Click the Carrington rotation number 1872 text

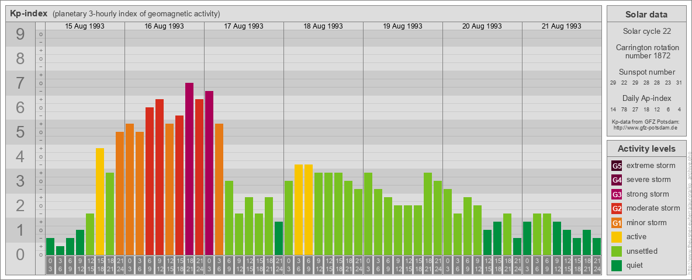[646, 51]
